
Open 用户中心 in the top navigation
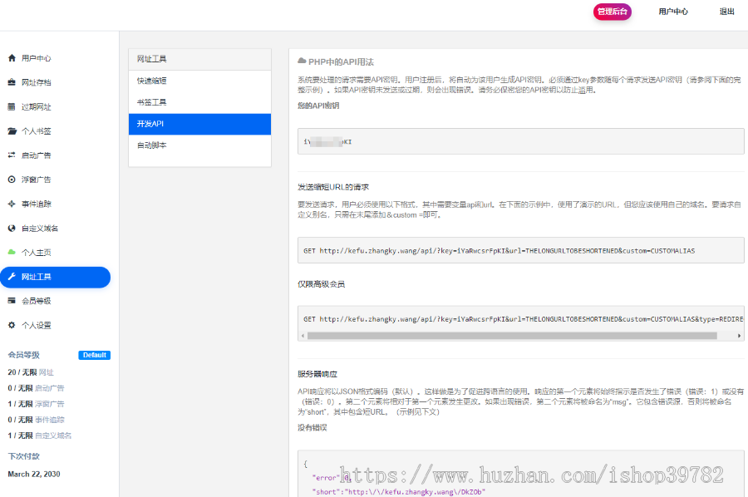click(x=673, y=12)
